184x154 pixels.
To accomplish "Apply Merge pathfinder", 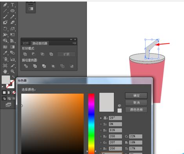I will 44,66.
